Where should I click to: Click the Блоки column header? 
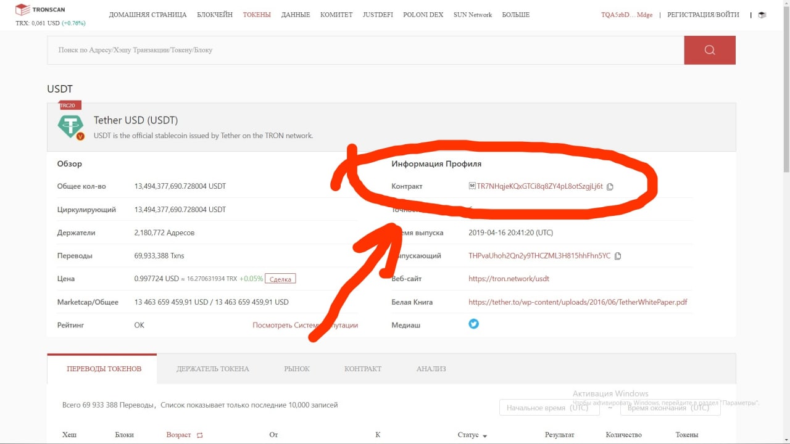coord(124,435)
